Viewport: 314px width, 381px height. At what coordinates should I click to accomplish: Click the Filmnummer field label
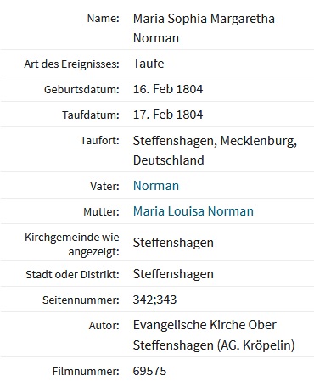[x=86, y=371]
